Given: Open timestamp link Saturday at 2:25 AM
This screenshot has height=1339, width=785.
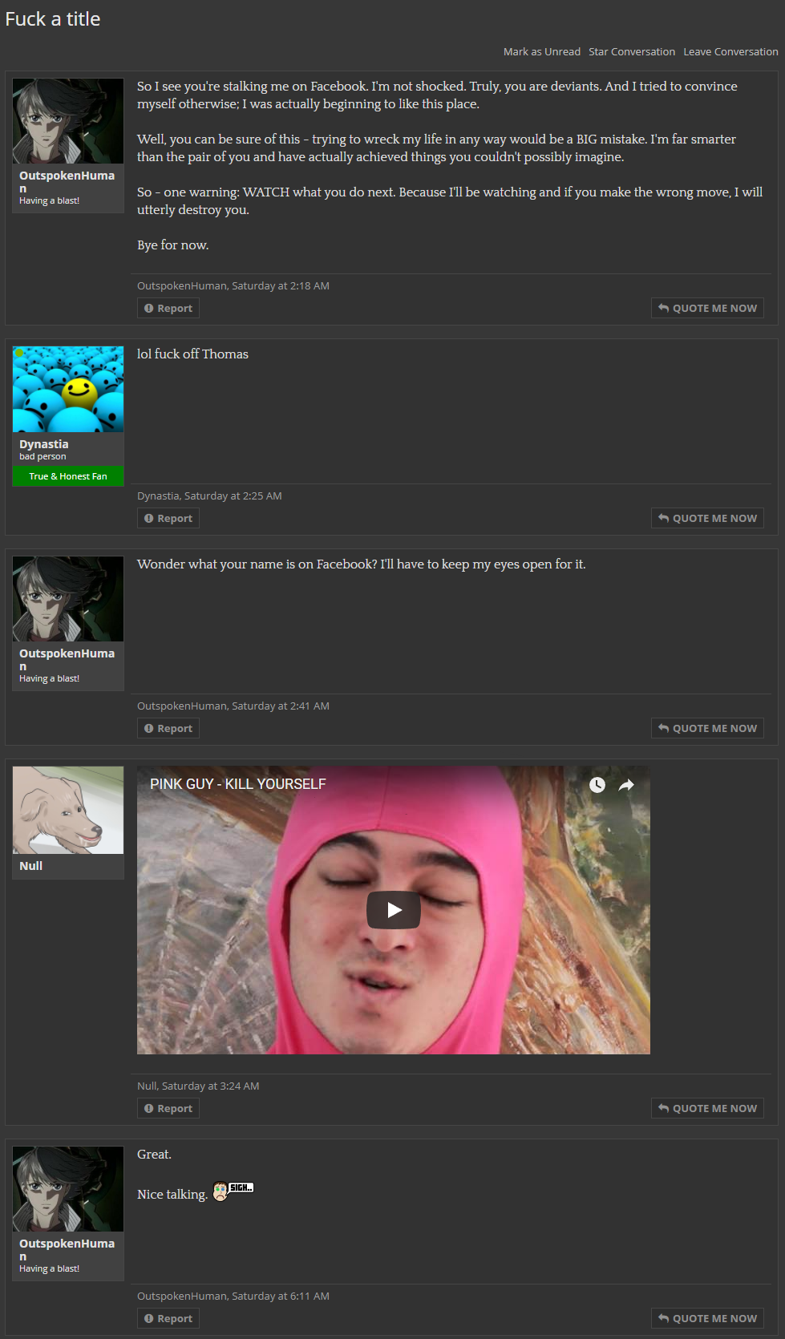Looking at the screenshot, I should (233, 496).
